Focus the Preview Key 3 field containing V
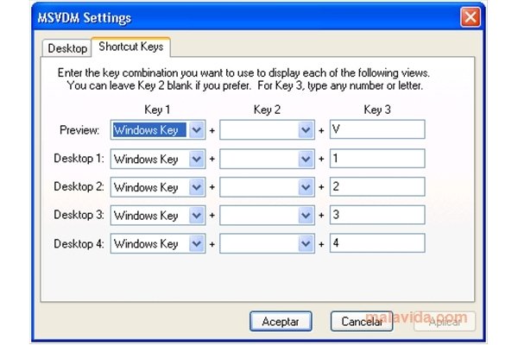 [x=377, y=129]
